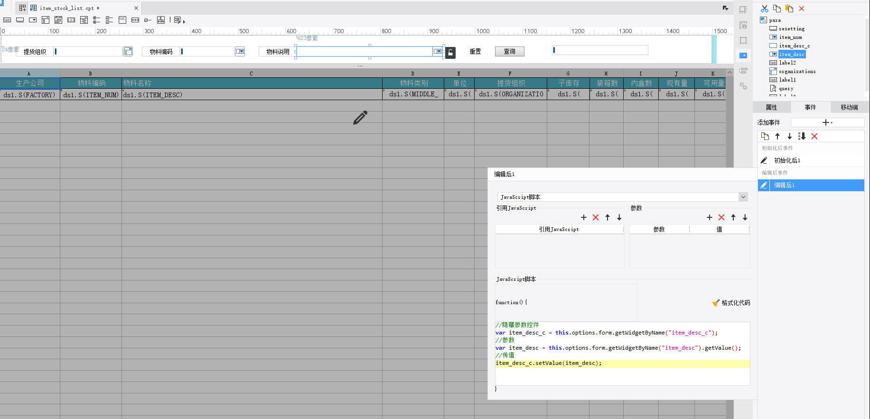
Task: Open the 添加事件 plus dropdown
Action: pyautogui.click(x=827, y=122)
